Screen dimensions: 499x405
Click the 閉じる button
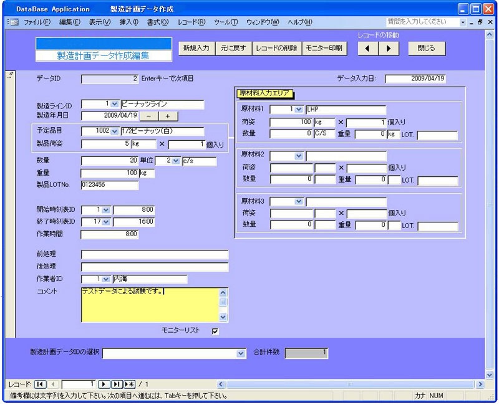[x=427, y=49]
